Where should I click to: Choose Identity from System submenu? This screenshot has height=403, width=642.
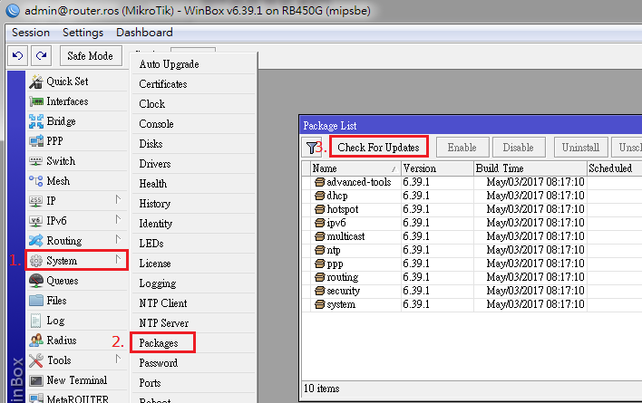194,224
